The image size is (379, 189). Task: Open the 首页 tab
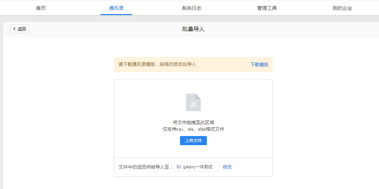click(x=41, y=8)
